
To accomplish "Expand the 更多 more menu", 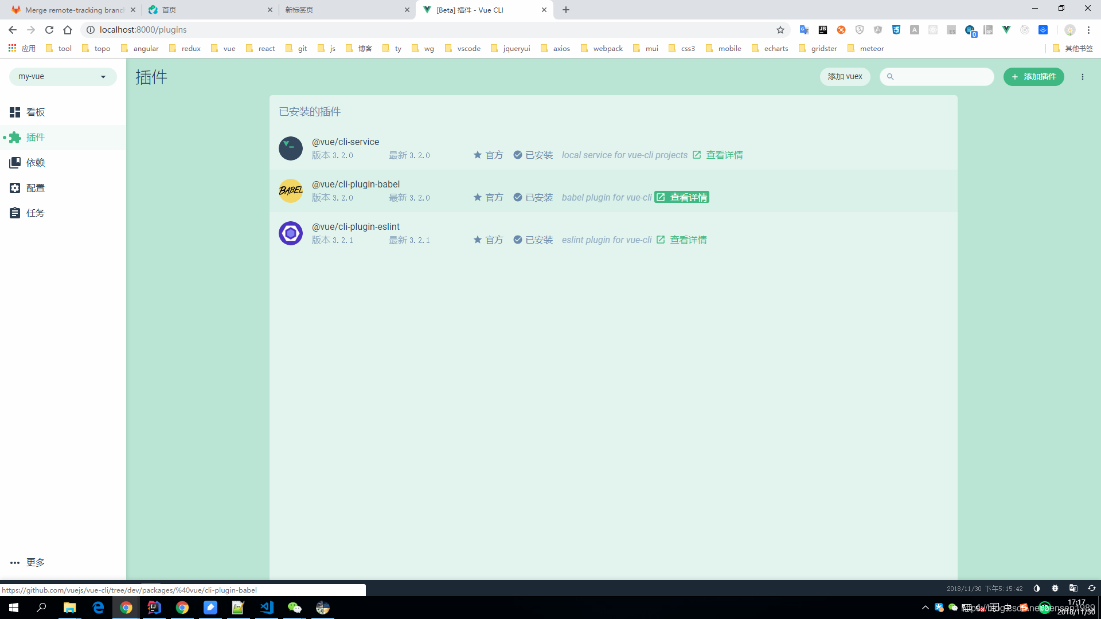I will [63, 562].
